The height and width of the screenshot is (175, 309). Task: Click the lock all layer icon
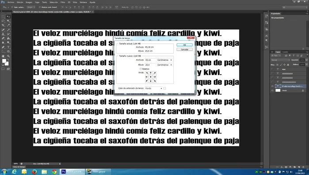pyautogui.click(x=288, y=65)
